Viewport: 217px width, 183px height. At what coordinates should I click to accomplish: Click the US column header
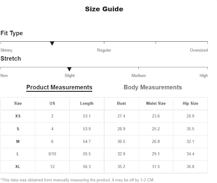(52, 103)
